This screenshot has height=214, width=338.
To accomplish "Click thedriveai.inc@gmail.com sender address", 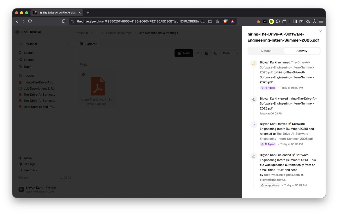I will [282, 175].
